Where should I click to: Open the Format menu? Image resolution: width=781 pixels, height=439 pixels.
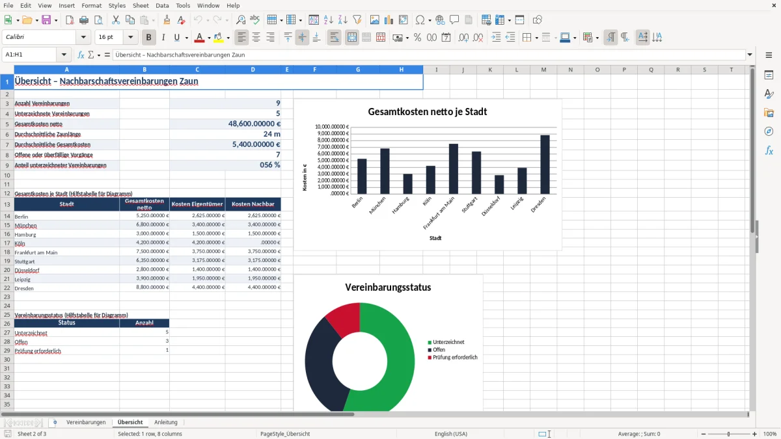(x=92, y=5)
